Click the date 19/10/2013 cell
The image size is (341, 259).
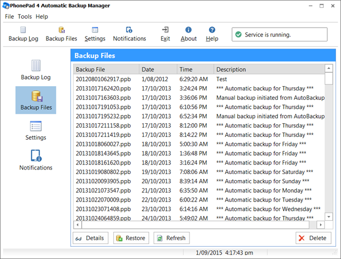[x=156, y=172]
